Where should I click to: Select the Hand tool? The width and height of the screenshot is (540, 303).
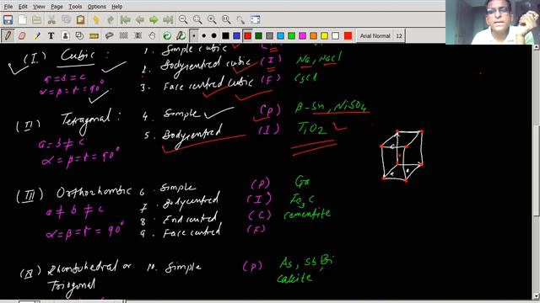click(152, 35)
